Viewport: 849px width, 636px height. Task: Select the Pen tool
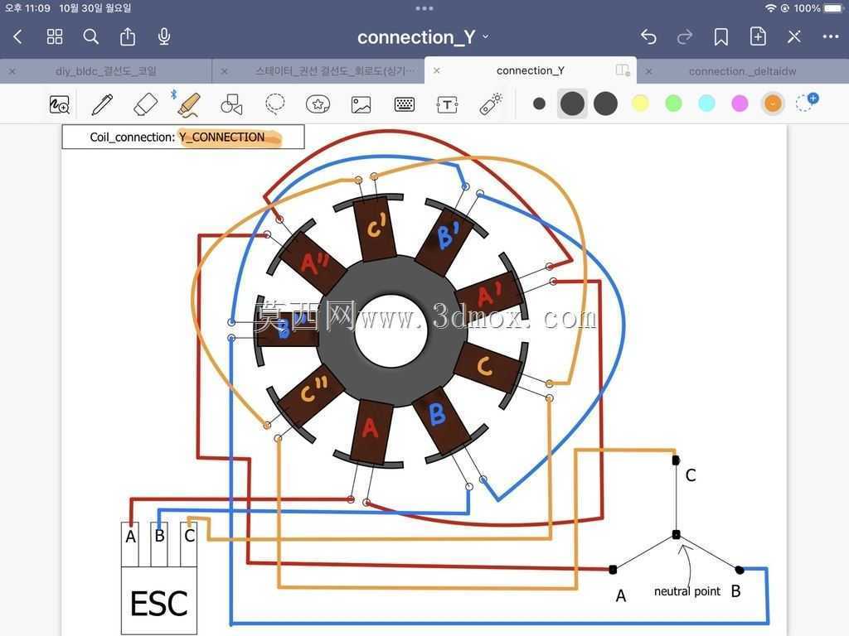pos(102,104)
